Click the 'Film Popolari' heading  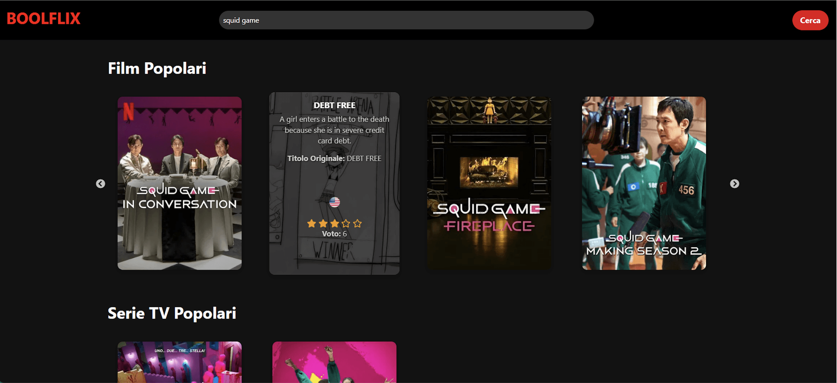[x=157, y=68]
